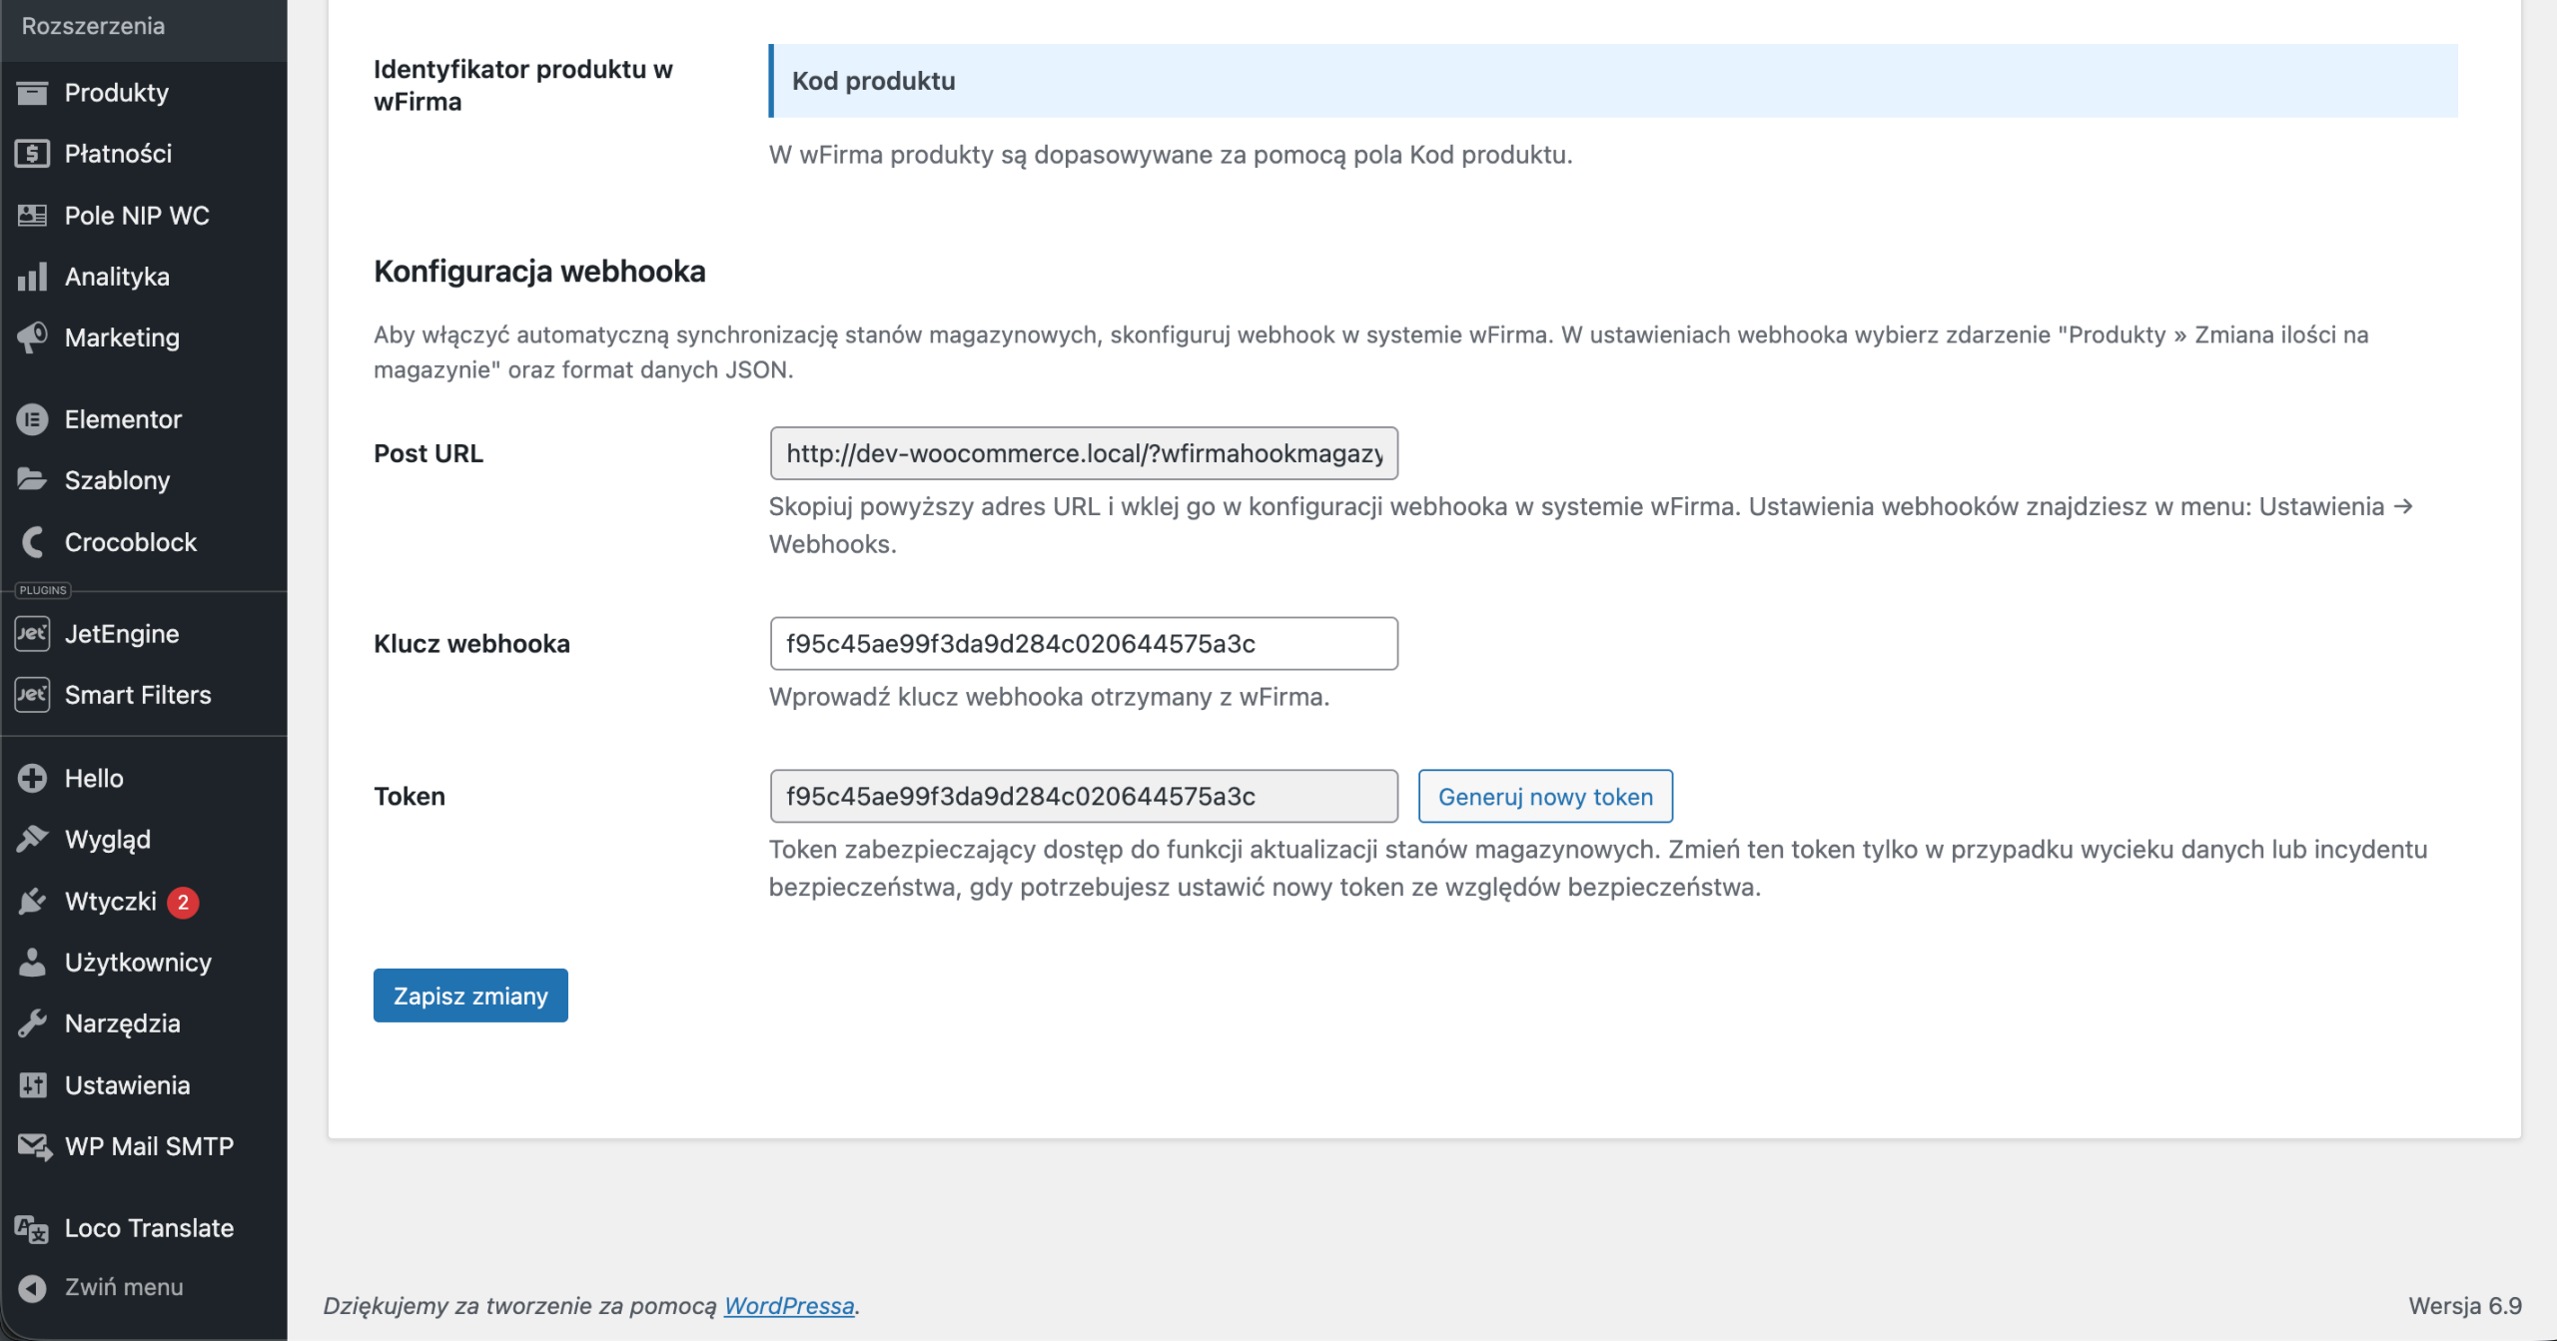
Task: Select the Analityka chart icon
Action: coord(33,277)
